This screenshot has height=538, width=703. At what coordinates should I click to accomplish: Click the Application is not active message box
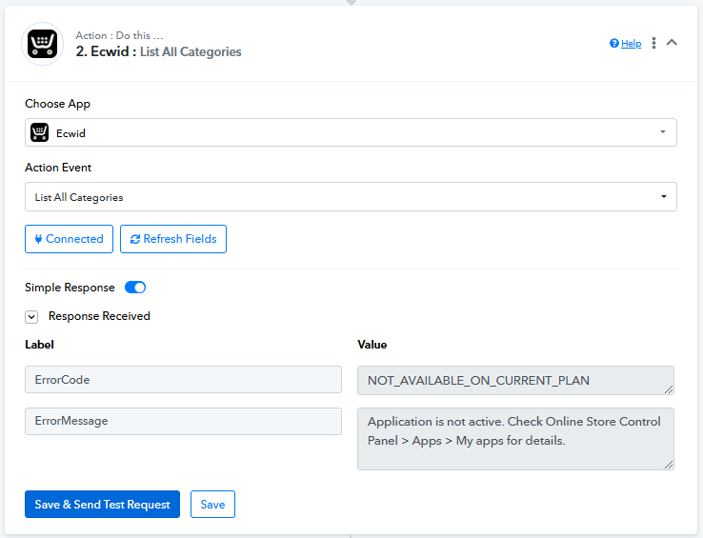515,439
